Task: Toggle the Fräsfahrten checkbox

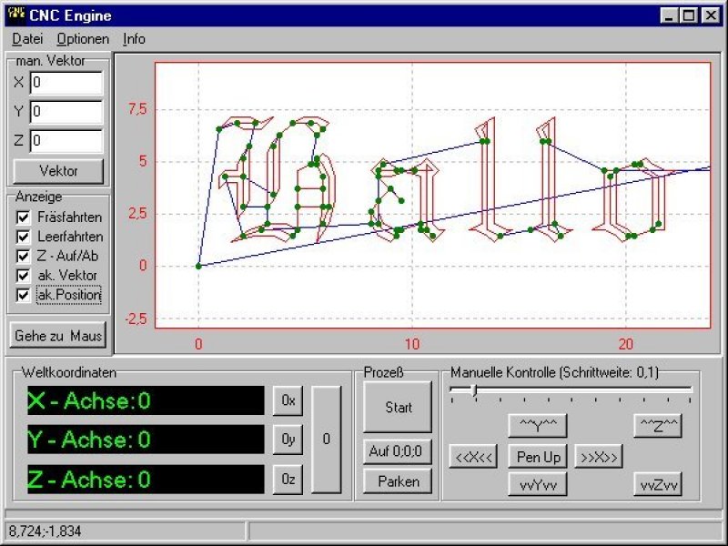Action: 24,217
